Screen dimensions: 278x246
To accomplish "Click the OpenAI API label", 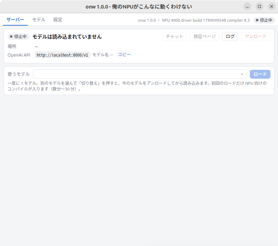I will (x=19, y=55).
